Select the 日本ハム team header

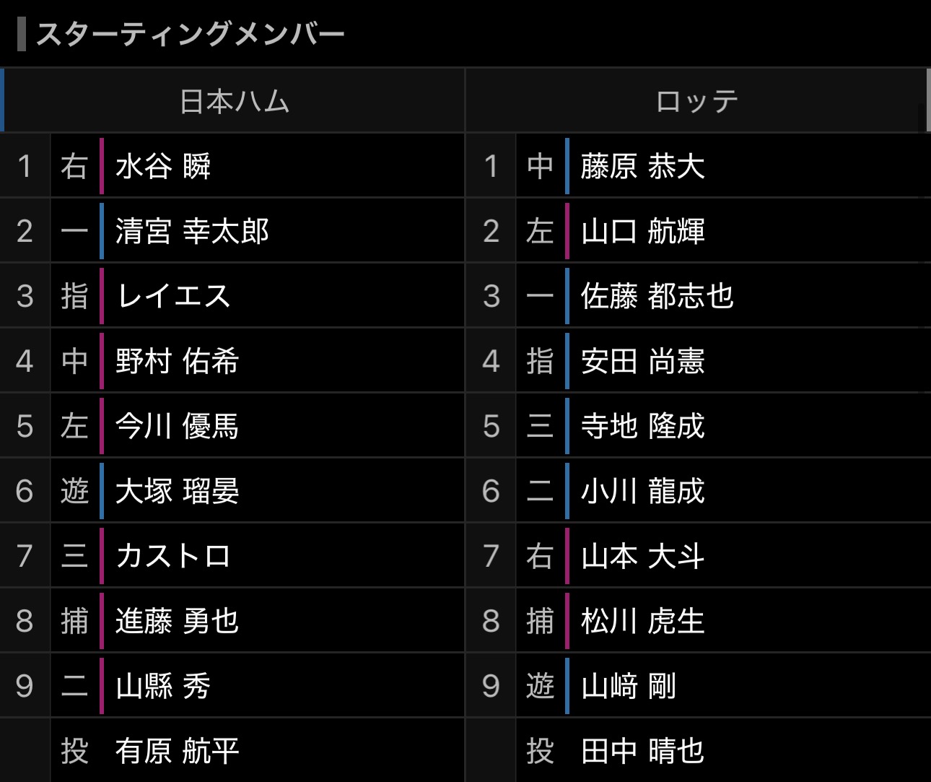[x=235, y=101]
